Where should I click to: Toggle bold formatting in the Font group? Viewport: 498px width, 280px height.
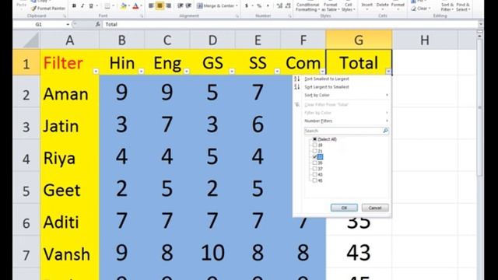(74, 5)
